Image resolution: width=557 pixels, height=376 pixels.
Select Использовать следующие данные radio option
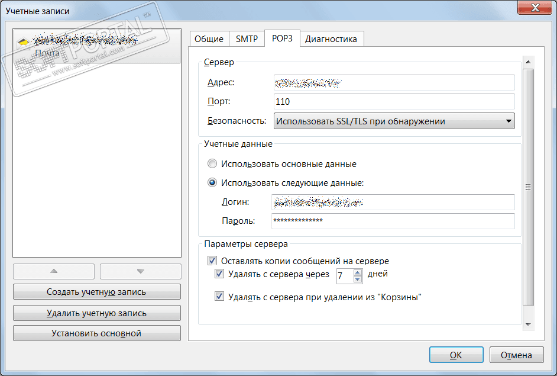(x=212, y=183)
